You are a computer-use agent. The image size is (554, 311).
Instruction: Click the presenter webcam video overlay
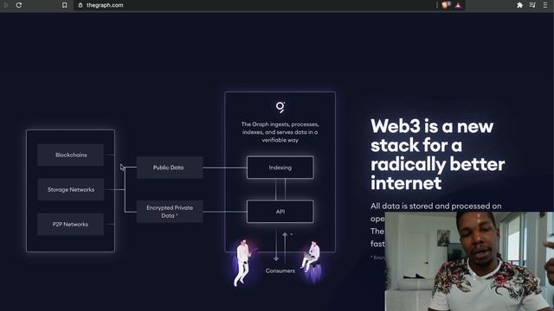[469, 261]
